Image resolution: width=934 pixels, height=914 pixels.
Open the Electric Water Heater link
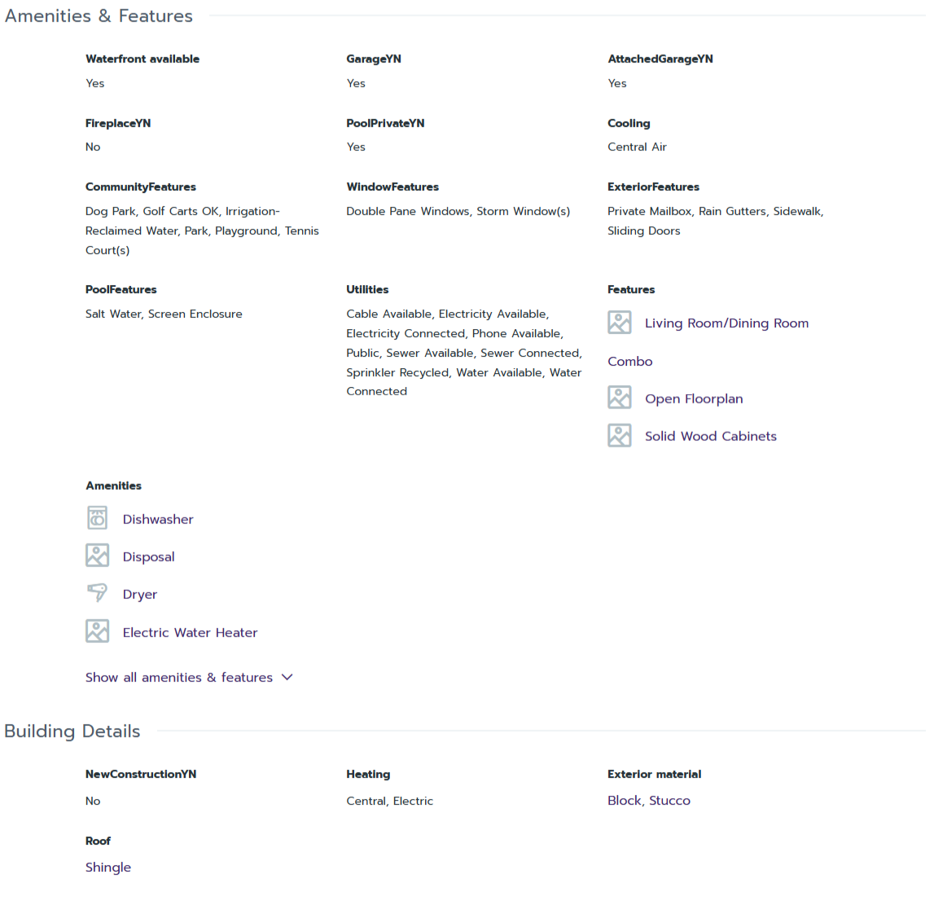click(190, 633)
